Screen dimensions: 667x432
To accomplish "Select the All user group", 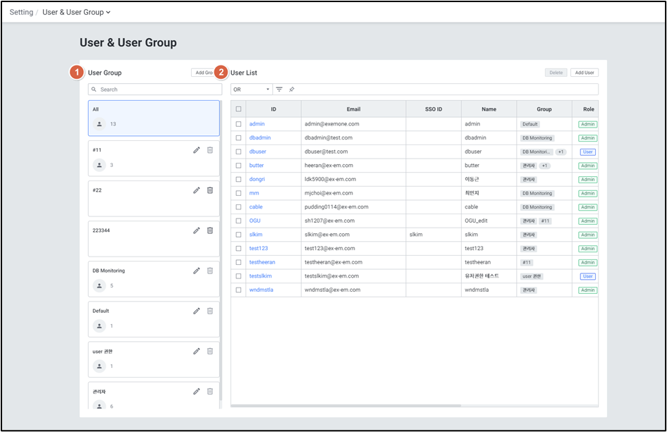I will [154, 118].
